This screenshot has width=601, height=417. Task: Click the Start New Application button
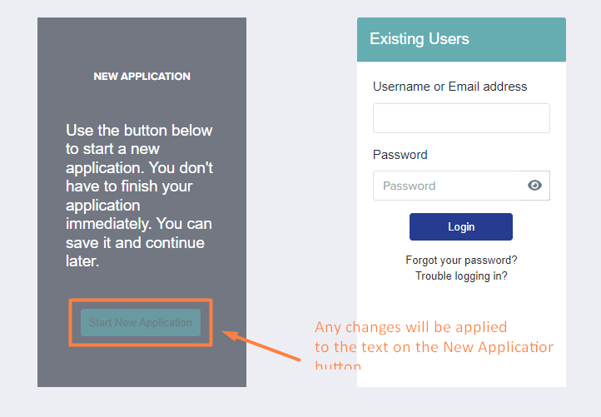tap(141, 322)
